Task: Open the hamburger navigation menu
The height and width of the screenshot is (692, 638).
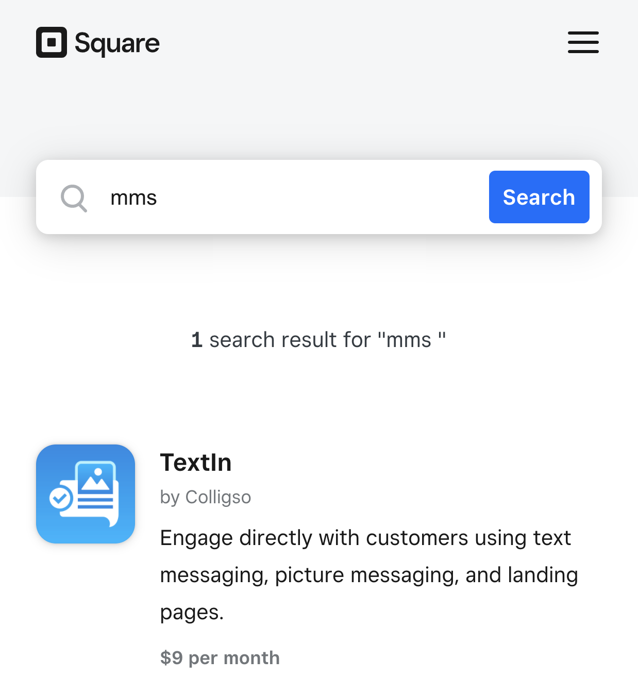Action: click(583, 42)
